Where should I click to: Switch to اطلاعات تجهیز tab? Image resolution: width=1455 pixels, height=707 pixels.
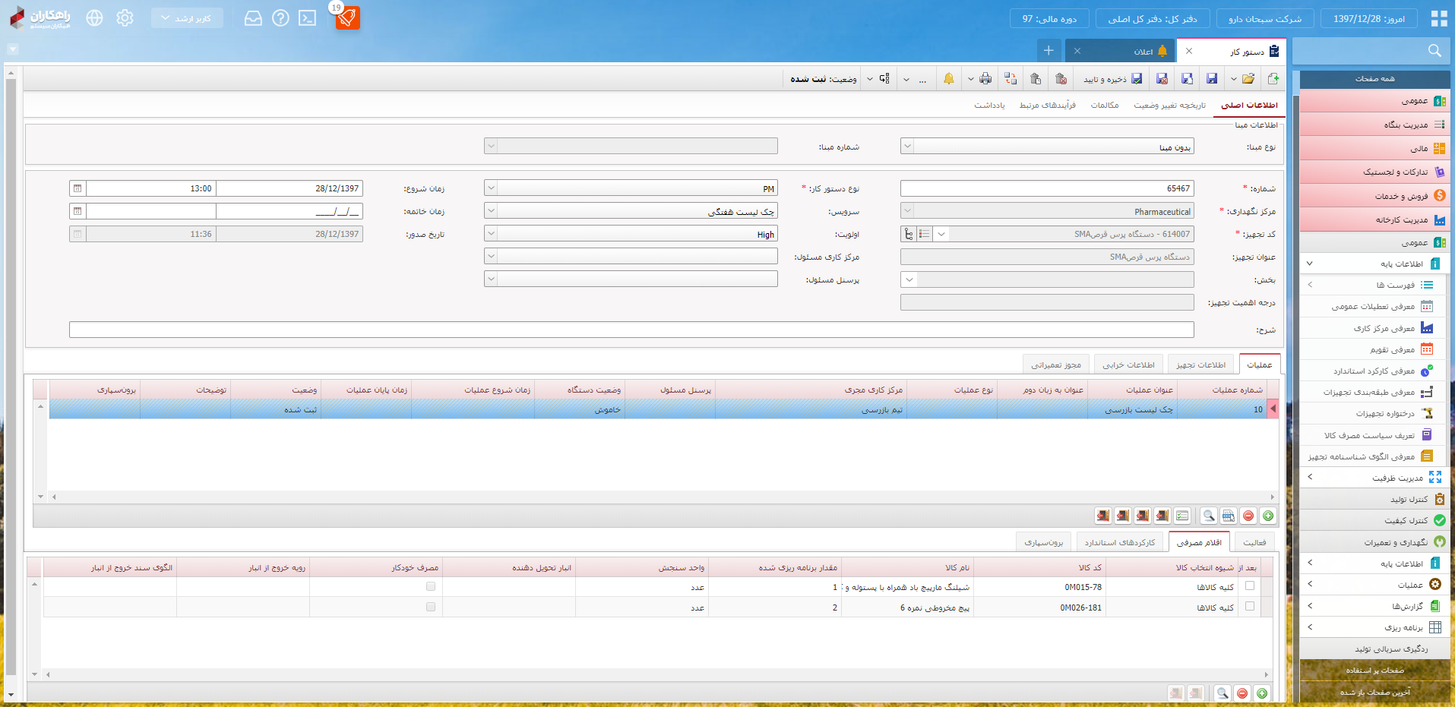coord(1200,365)
